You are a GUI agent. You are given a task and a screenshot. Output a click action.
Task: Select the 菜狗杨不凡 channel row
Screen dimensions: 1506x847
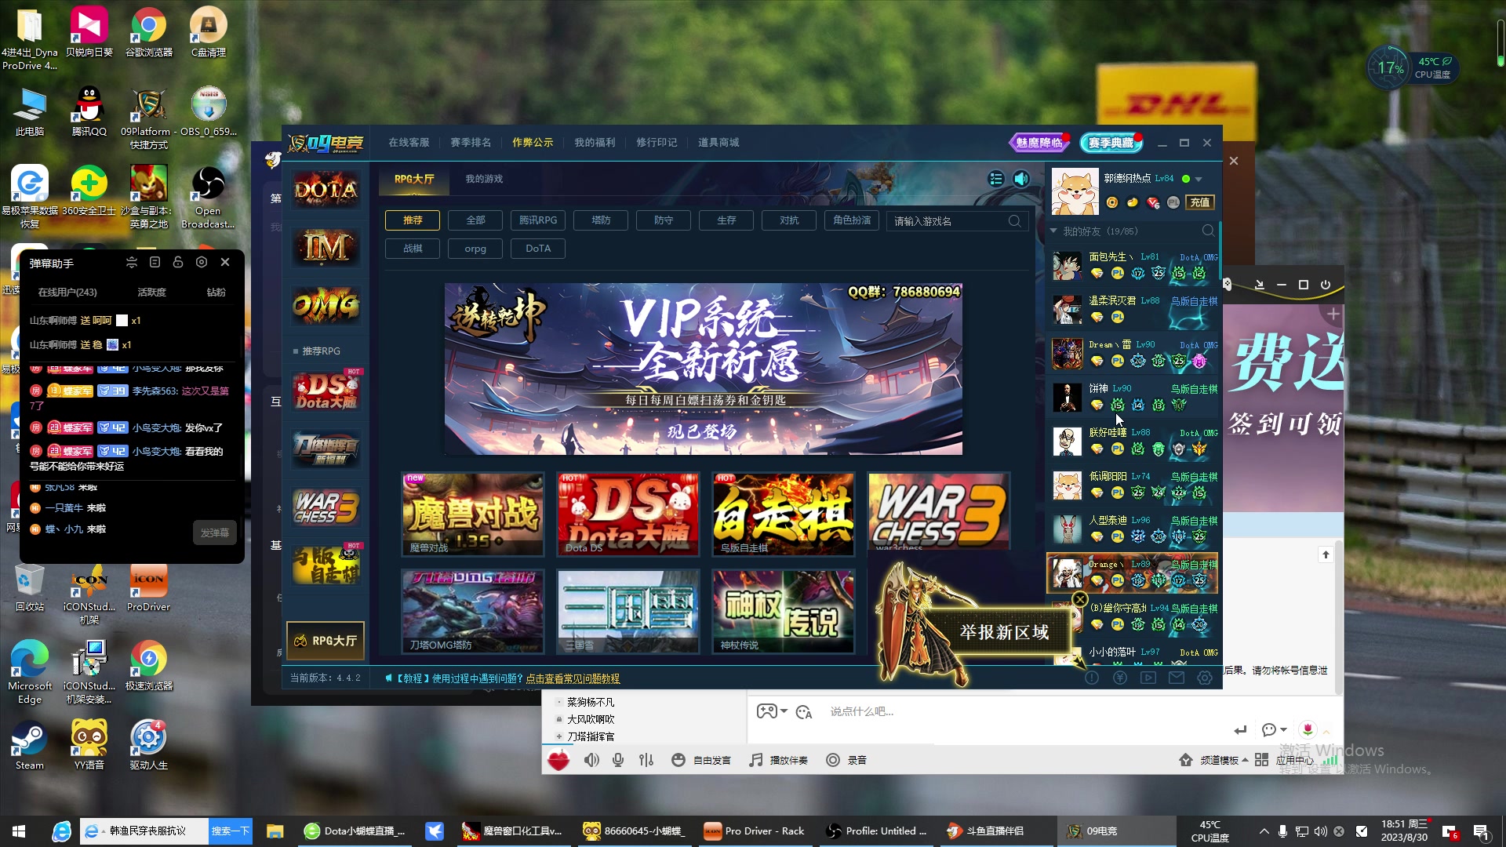pos(591,702)
